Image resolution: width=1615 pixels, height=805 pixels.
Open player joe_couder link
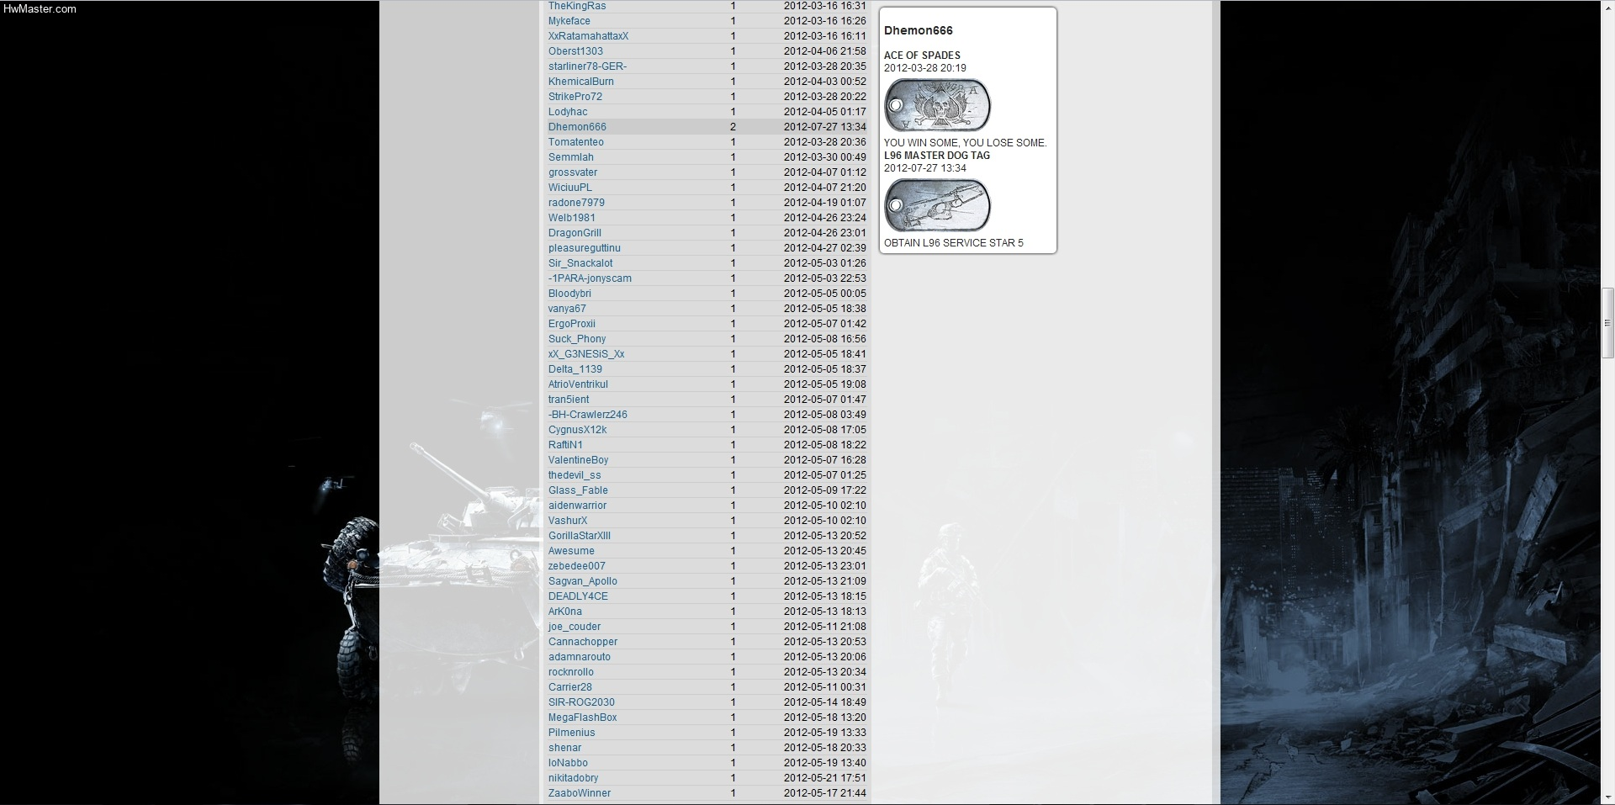[x=575, y=627]
